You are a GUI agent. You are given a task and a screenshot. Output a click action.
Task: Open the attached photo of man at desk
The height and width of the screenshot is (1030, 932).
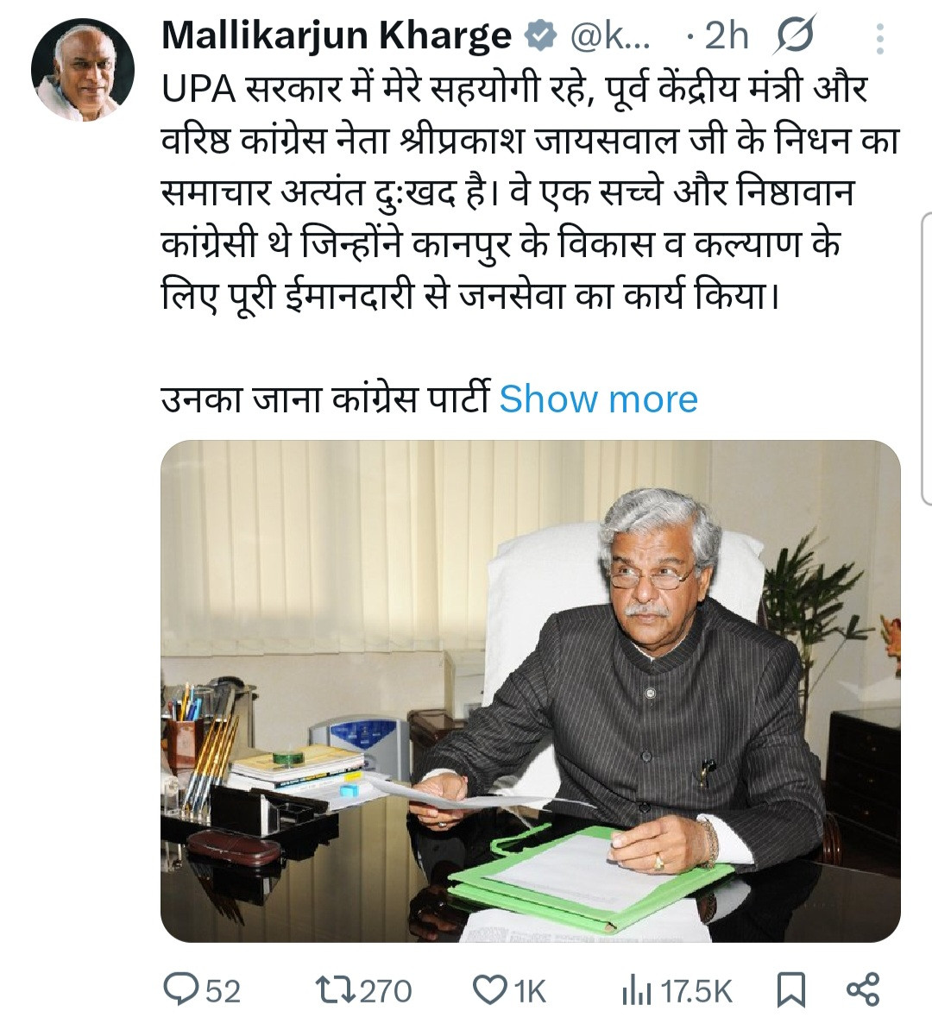click(x=531, y=691)
